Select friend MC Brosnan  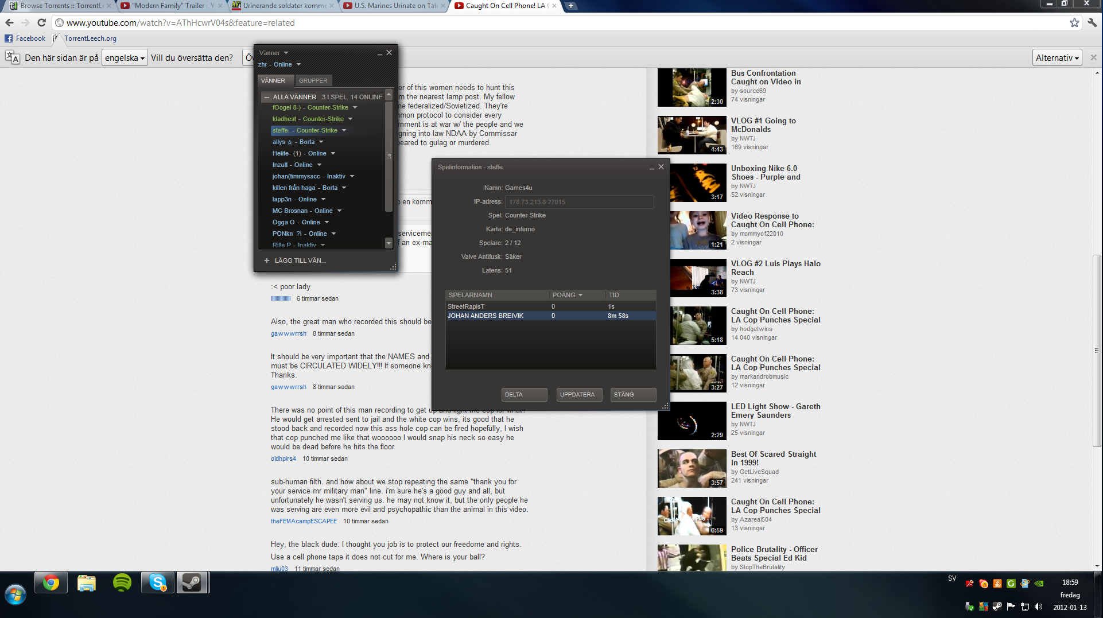(x=302, y=211)
